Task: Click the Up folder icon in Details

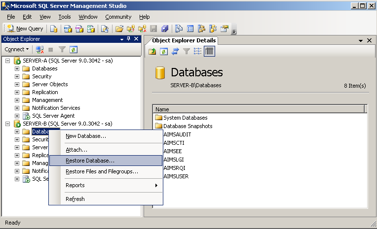Action: click(x=153, y=51)
